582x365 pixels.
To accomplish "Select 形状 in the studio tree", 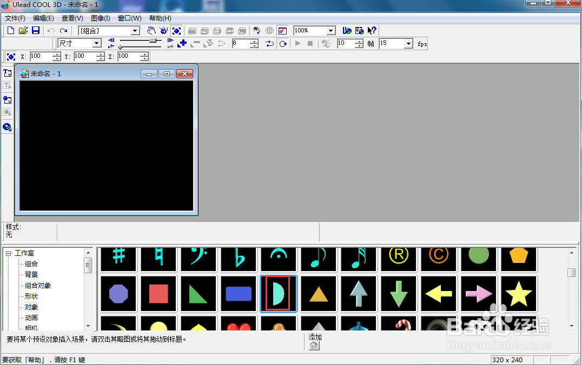I will pos(31,296).
